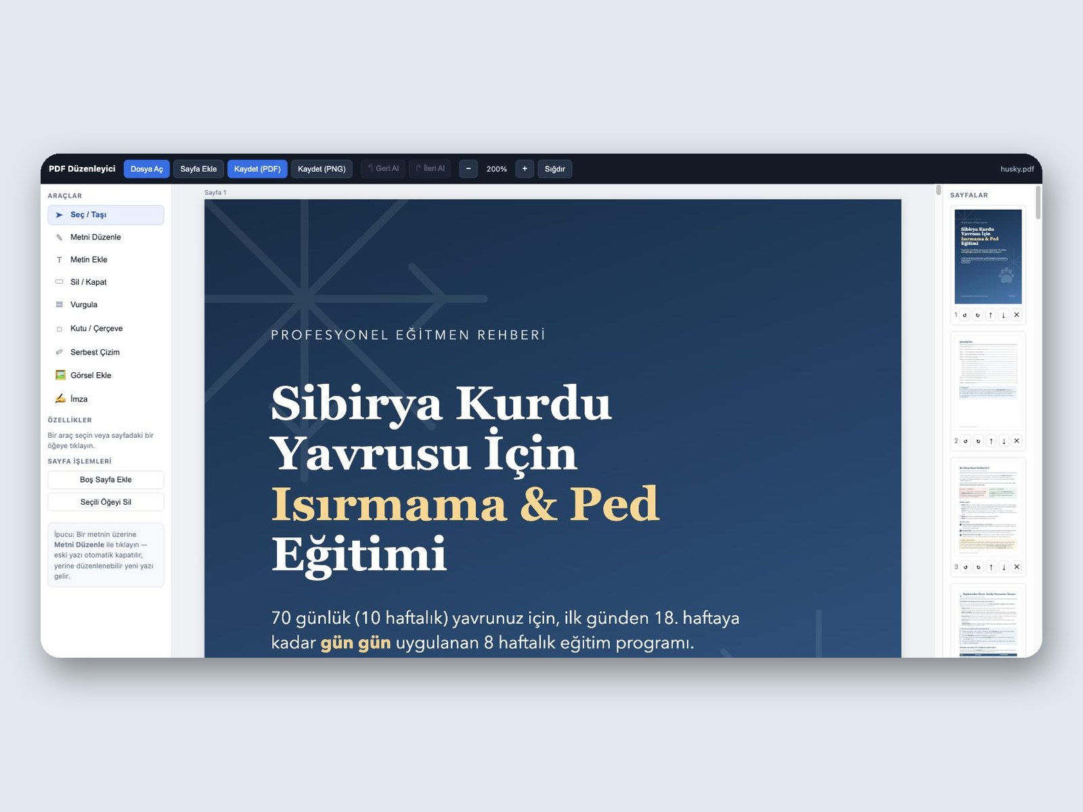This screenshot has width=1083, height=812.
Task: Rotate page 3 counterclockwise
Action: coord(965,567)
